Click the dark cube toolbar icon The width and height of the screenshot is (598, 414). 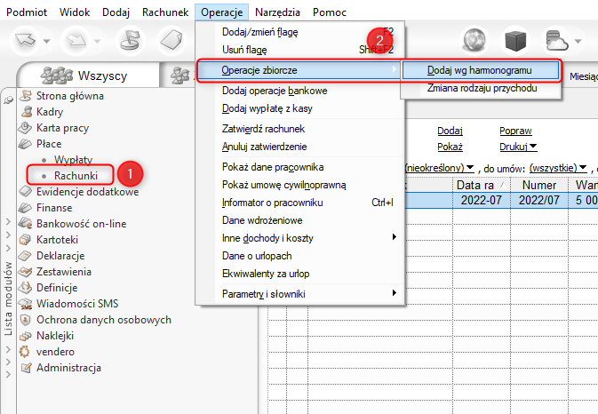click(x=515, y=40)
